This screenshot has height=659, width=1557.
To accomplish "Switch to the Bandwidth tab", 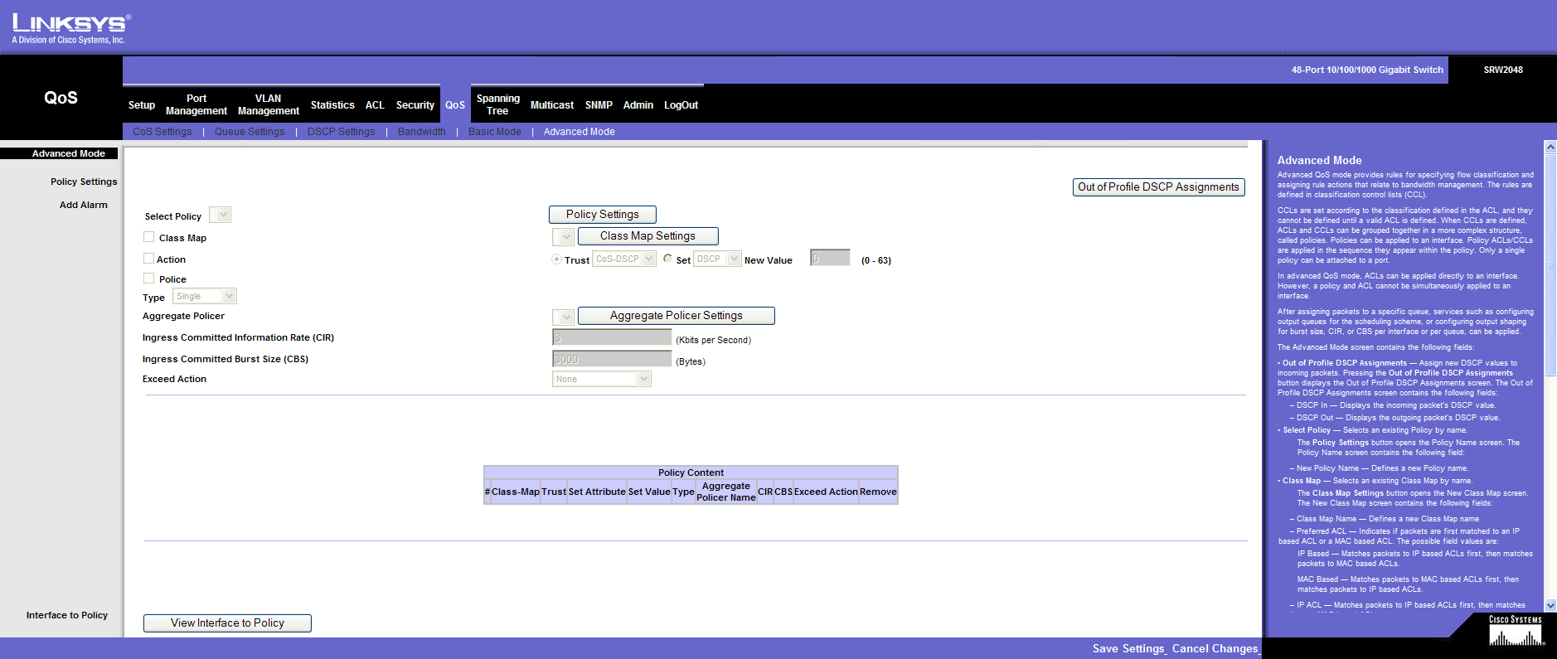I will (421, 132).
